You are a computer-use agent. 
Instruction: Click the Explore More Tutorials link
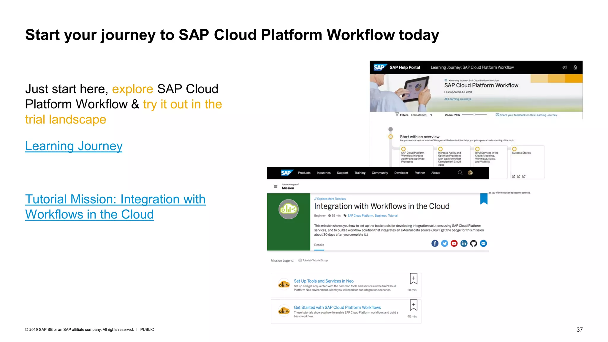[330, 199]
